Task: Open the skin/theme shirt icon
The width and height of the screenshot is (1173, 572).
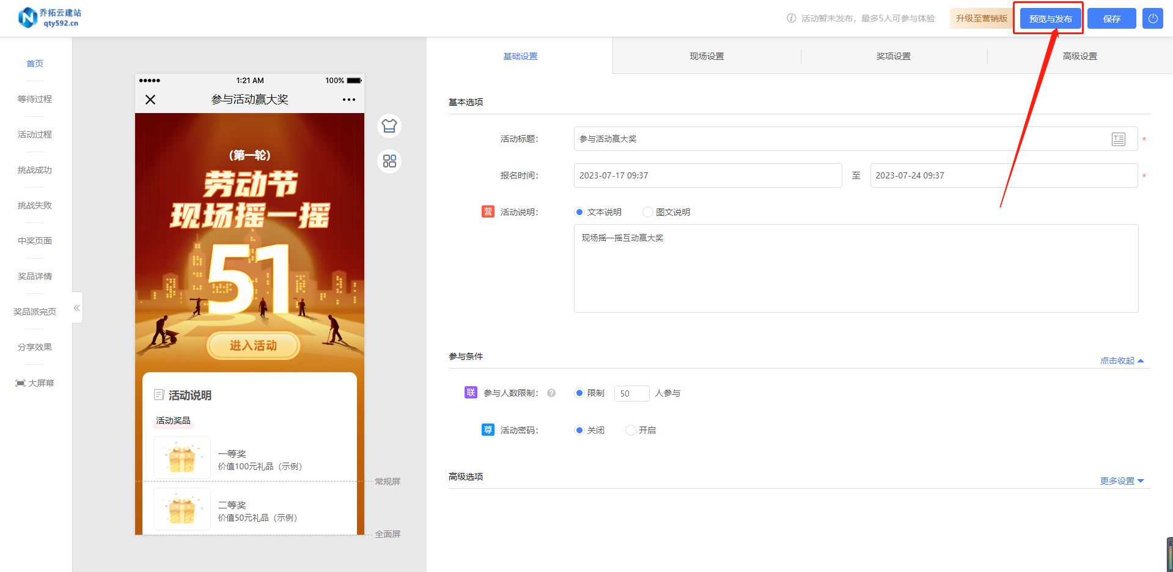Action: point(389,126)
